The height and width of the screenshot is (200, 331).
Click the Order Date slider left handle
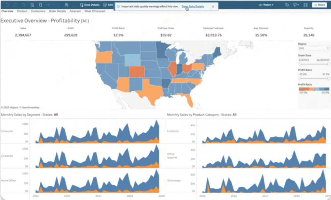point(300,64)
